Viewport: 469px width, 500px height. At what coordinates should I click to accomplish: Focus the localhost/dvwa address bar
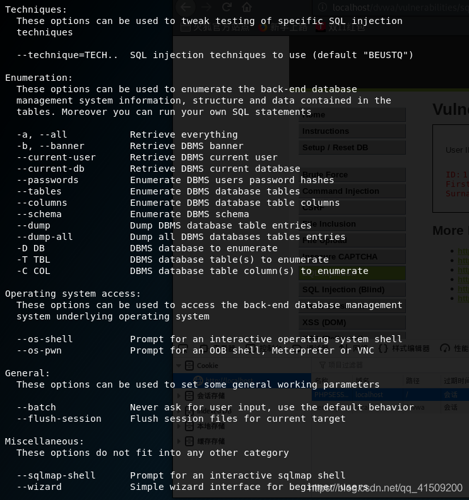[391, 8]
